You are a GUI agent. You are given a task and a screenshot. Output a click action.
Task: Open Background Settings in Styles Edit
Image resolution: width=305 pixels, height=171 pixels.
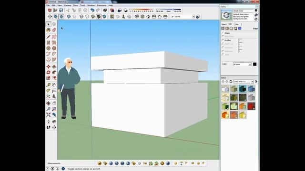tap(231, 28)
